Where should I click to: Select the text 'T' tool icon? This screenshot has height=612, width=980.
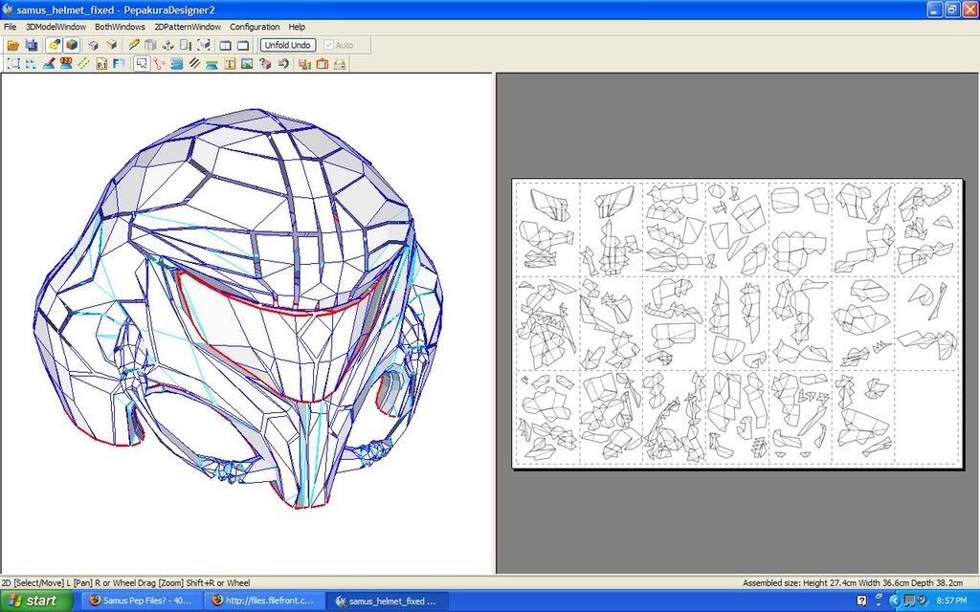[x=230, y=64]
